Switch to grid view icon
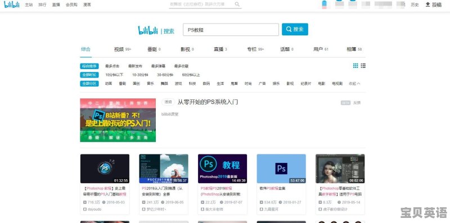 (355, 66)
